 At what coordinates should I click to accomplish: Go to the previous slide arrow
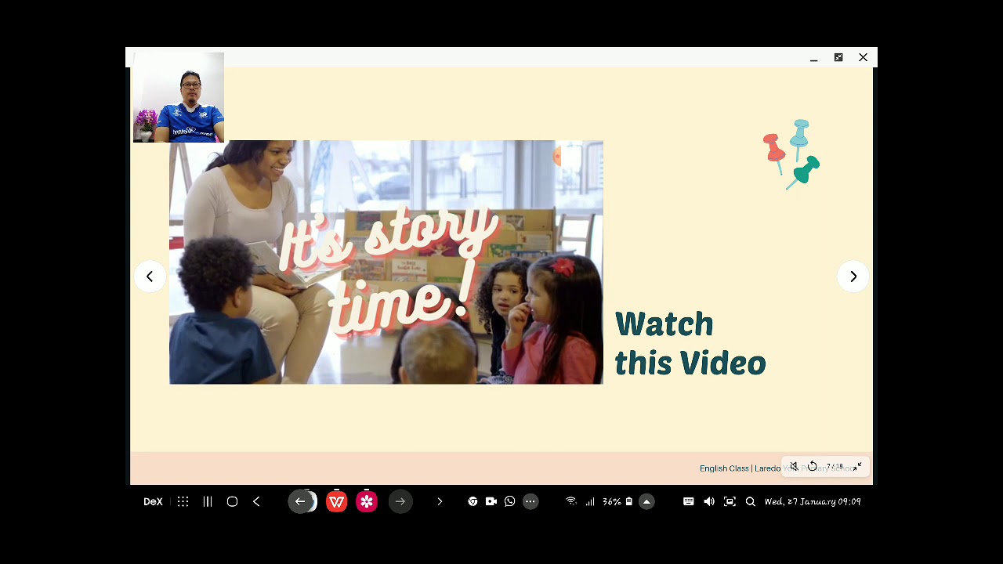[x=149, y=277]
